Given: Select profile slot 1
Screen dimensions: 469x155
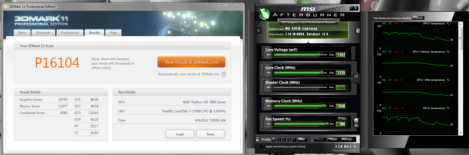Looking at the screenshot, I should (274, 139).
